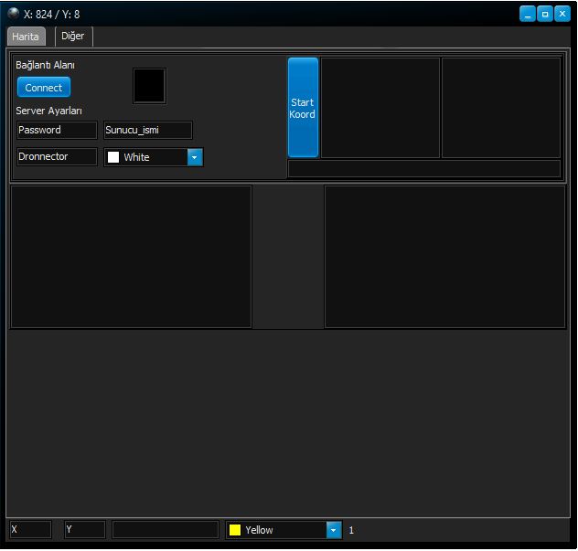Focus the X coordinate input
The width and height of the screenshot is (578, 551).
click(30, 530)
